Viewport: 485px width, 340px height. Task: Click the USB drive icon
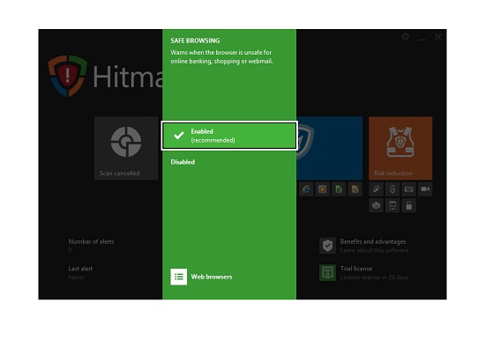[x=409, y=205]
